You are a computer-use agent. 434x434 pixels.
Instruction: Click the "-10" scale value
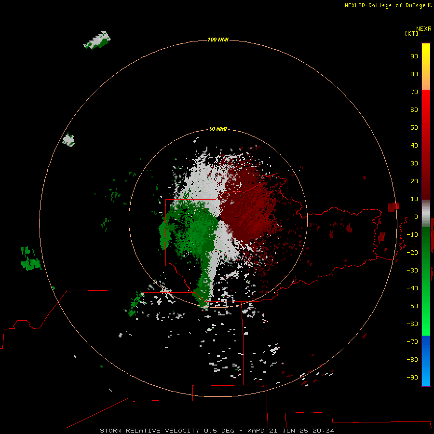click(412, 235)
